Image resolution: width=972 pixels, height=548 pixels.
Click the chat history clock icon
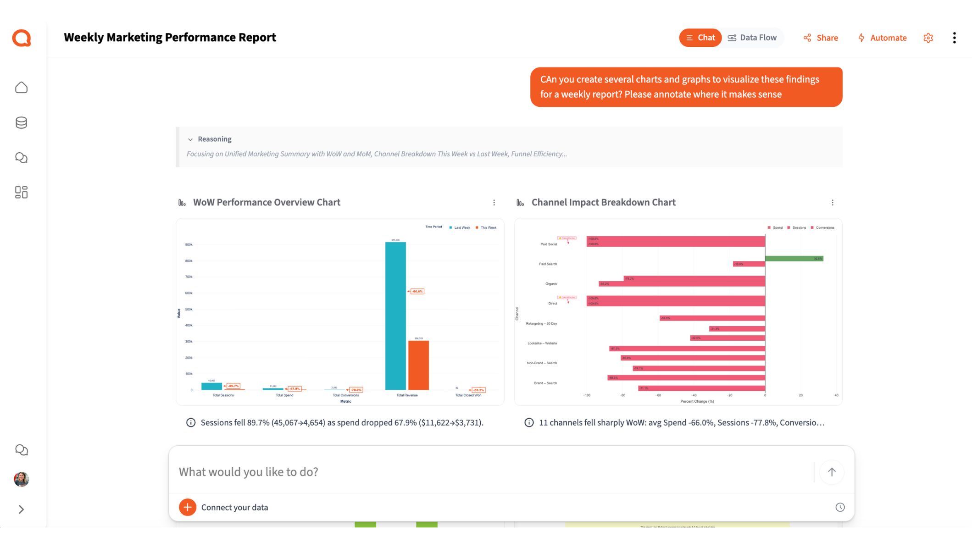(x=840, y=507)
